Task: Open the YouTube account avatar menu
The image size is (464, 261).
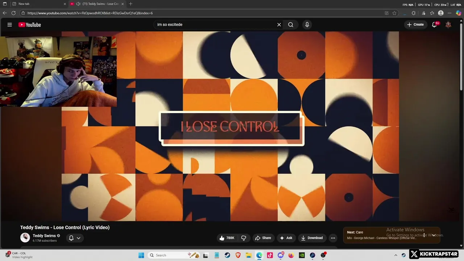Action: [448, 25]
